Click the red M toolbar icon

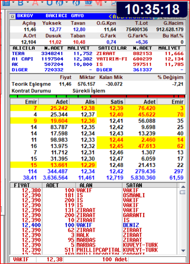pos(99,3)
